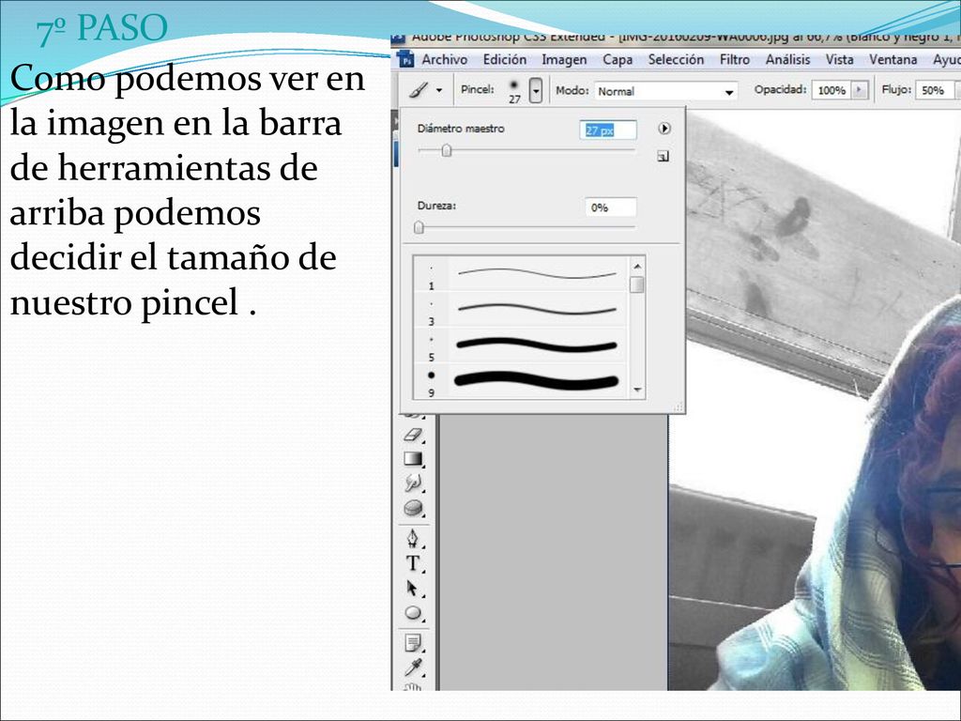Click the brush preview thumbnail labeled 27
This screenshot has height=721, width=961.
click(x=513, y=90)
